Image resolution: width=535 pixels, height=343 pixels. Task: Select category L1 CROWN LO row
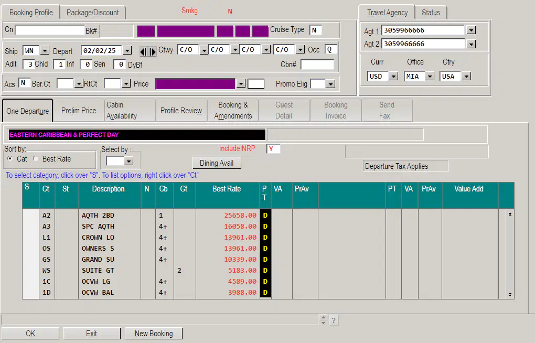(30, 237)
